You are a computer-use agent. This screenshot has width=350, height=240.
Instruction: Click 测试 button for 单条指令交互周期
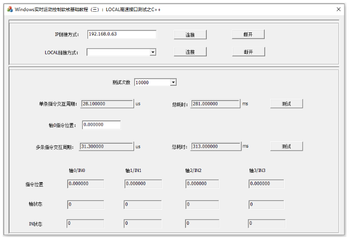click(287, 104)
